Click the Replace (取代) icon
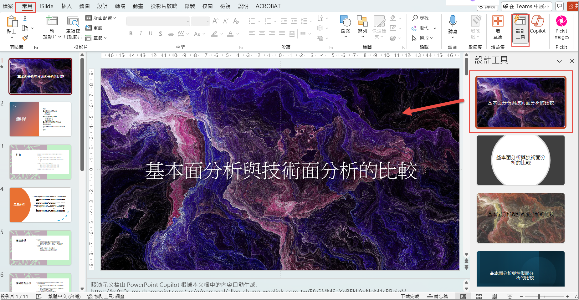This screenshot has height=300, width=579. 414,28
